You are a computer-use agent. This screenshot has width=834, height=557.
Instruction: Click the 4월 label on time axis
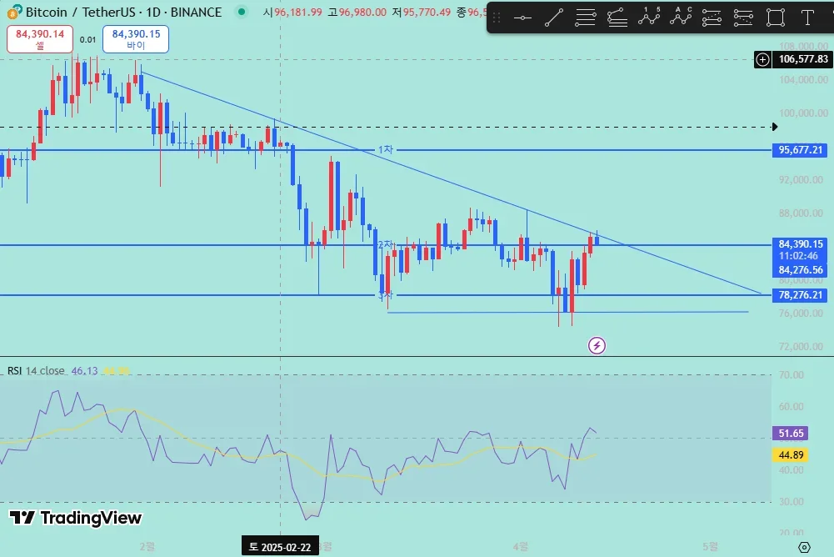click(521, 547)
